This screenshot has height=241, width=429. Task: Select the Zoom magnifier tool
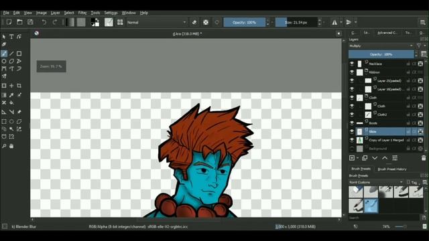click(4, 146)
